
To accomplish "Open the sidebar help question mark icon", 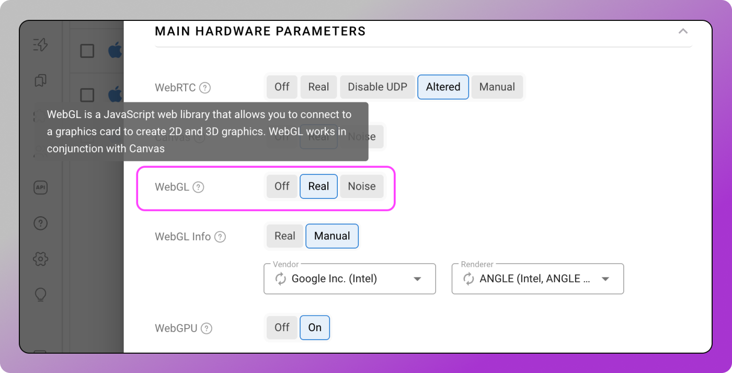I will click(40, 224).
